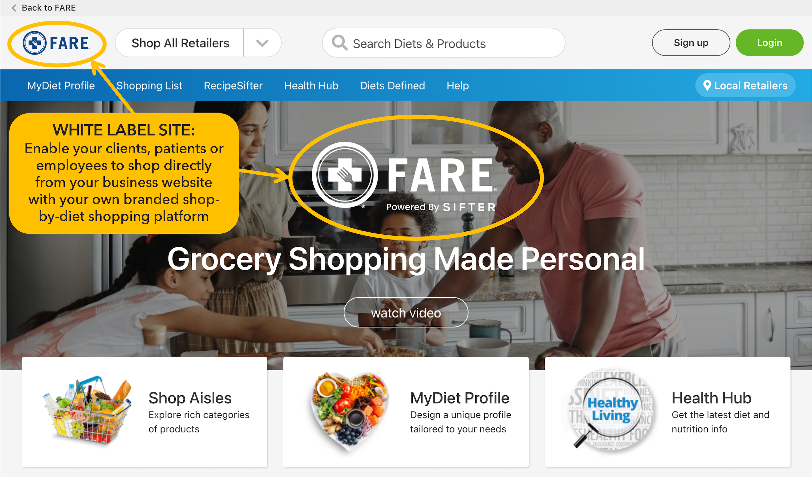
Task: Click the search magnifier icon
Action: 340,43
